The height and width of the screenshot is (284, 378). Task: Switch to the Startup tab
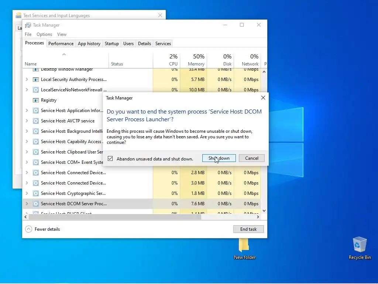(x=111, y=44)
